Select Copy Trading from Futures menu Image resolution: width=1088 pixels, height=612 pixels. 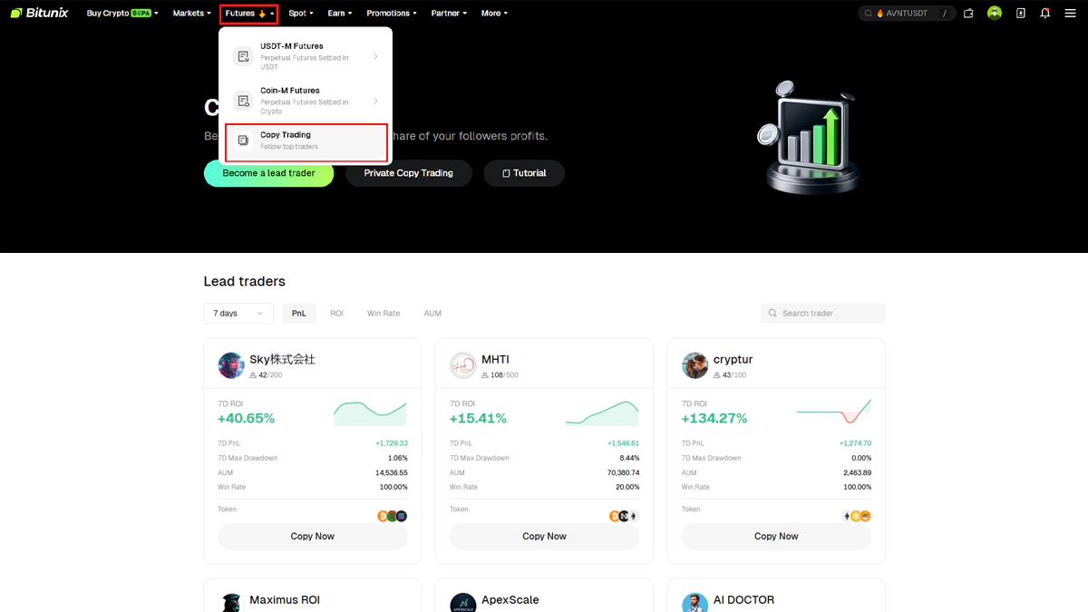(x=306, y=141)
